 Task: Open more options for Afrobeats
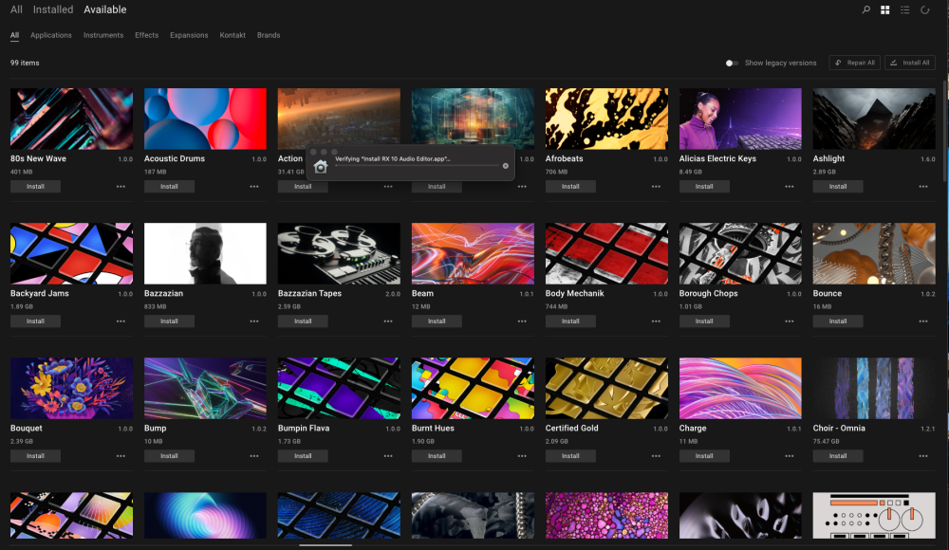click(x=656, y=187)
